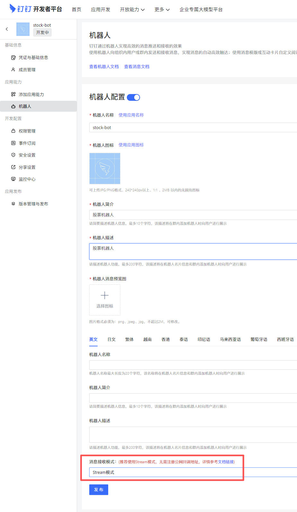Click the stock-bot app avatar icon

pos(23,29)
